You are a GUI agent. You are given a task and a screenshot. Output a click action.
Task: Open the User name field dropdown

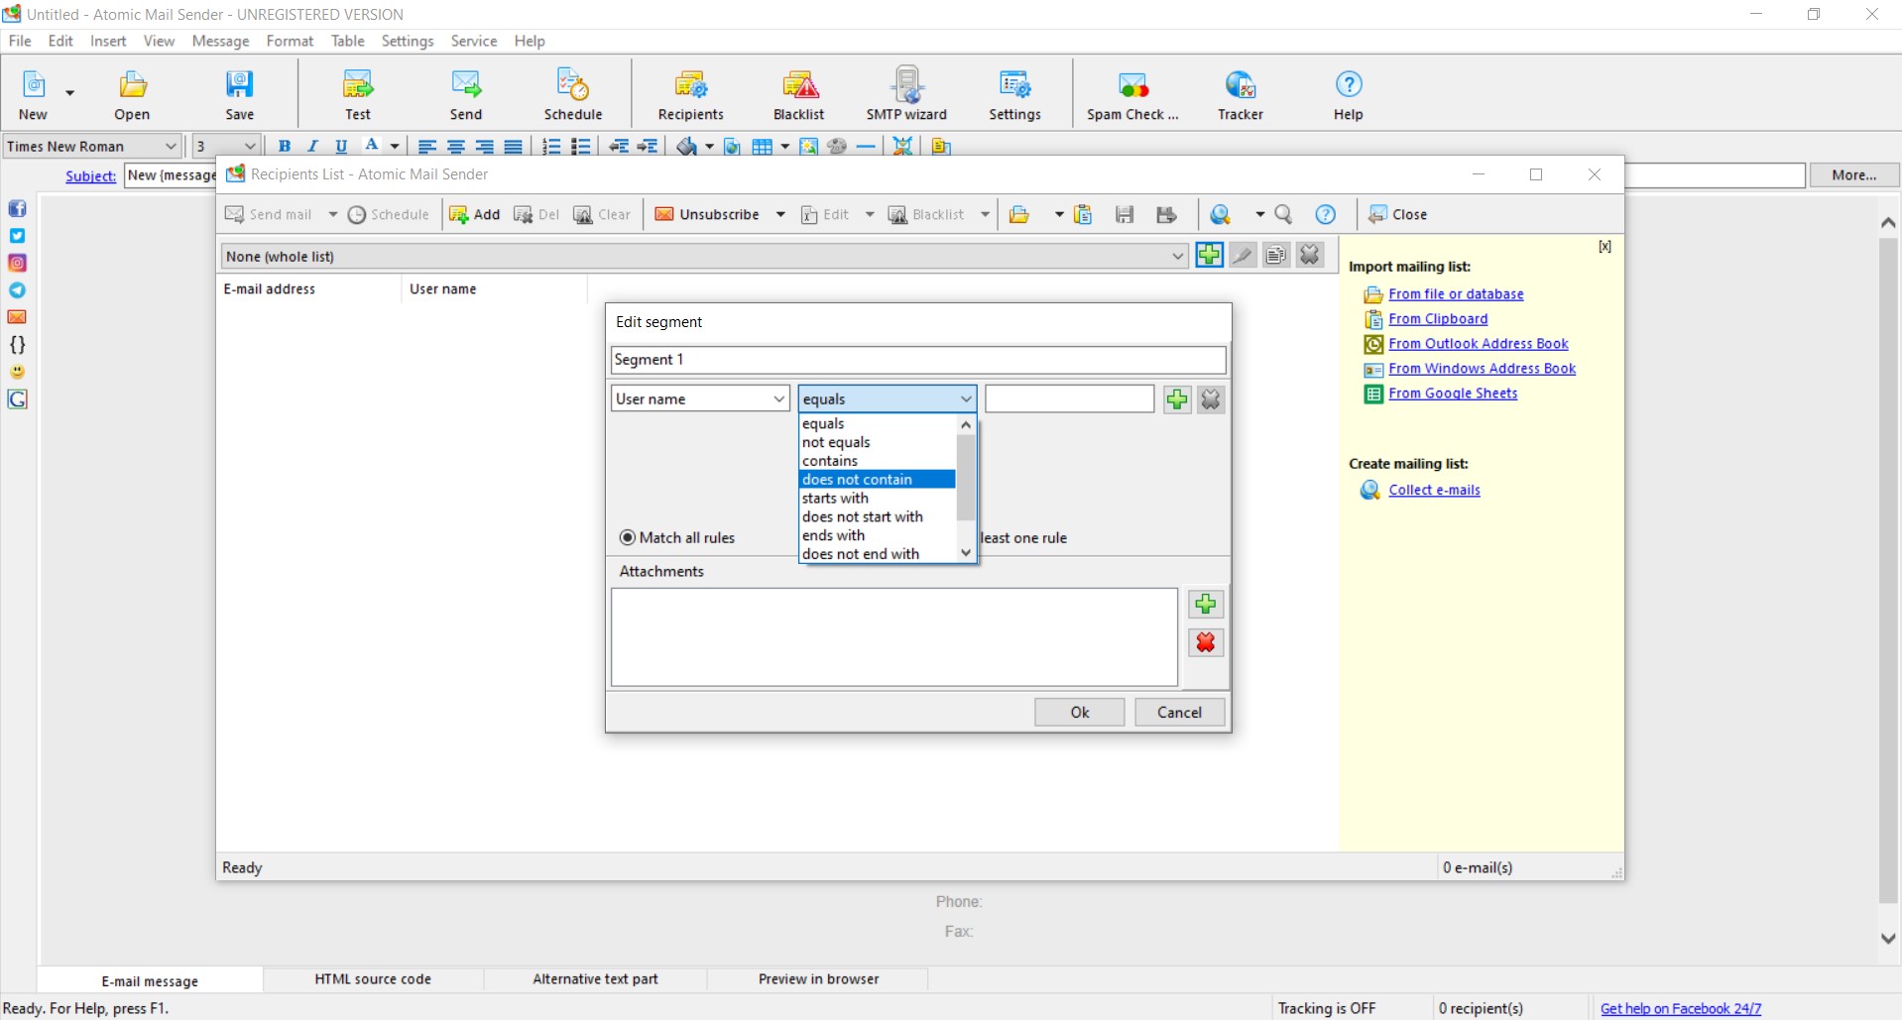coord(700,398)
